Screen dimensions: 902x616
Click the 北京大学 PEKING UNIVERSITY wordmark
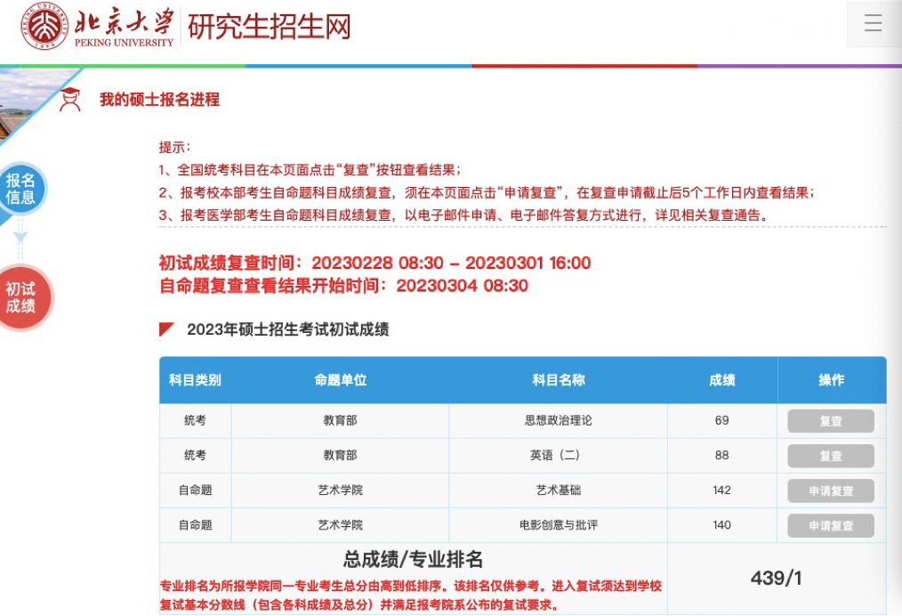pos(125,27)
